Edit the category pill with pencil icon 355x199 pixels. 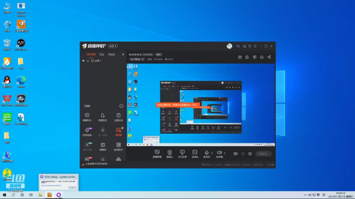[137, 59]
